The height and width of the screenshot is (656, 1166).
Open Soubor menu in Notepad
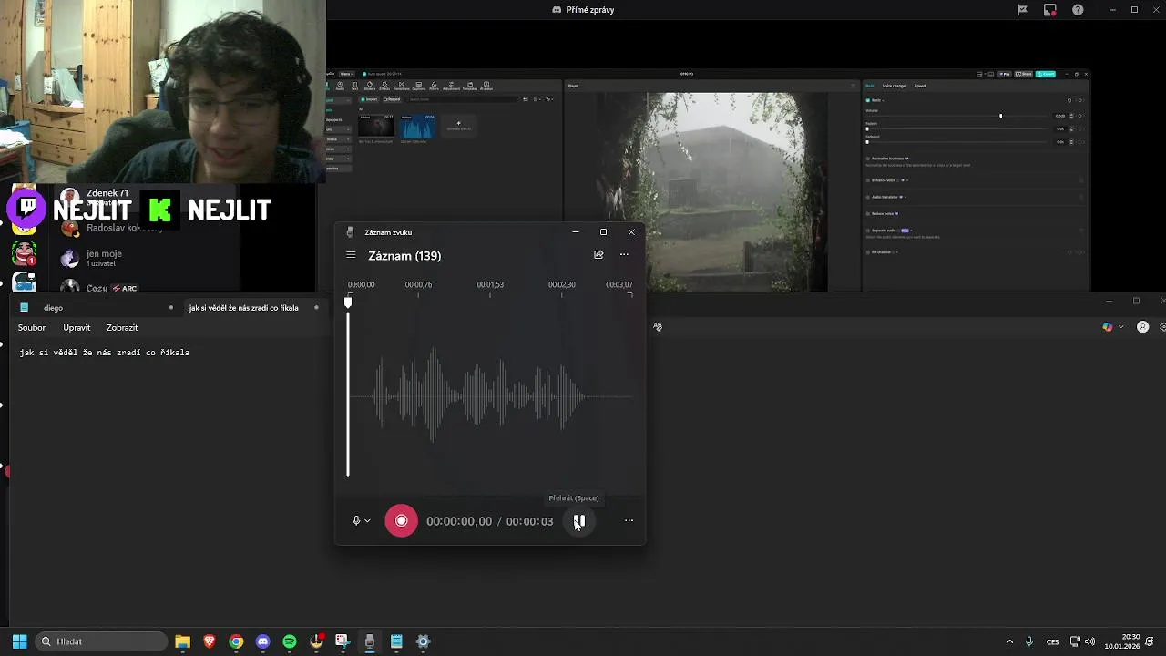(31, 327)
